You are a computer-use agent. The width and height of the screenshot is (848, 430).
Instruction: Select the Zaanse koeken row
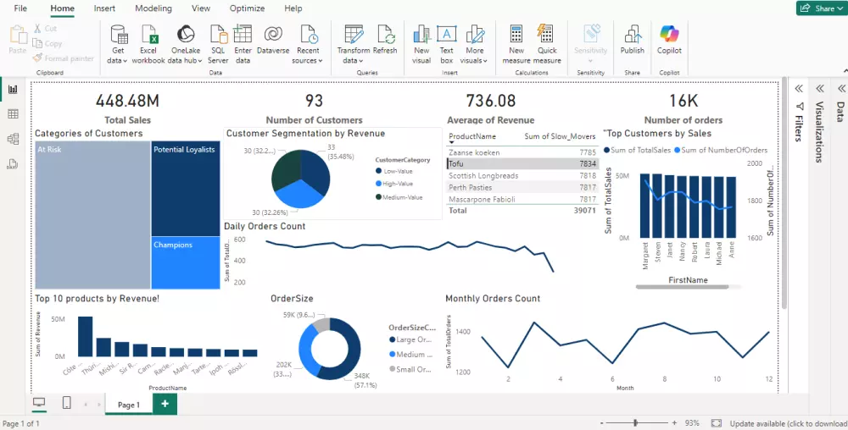pyautogui.click(x=522, y=152)
